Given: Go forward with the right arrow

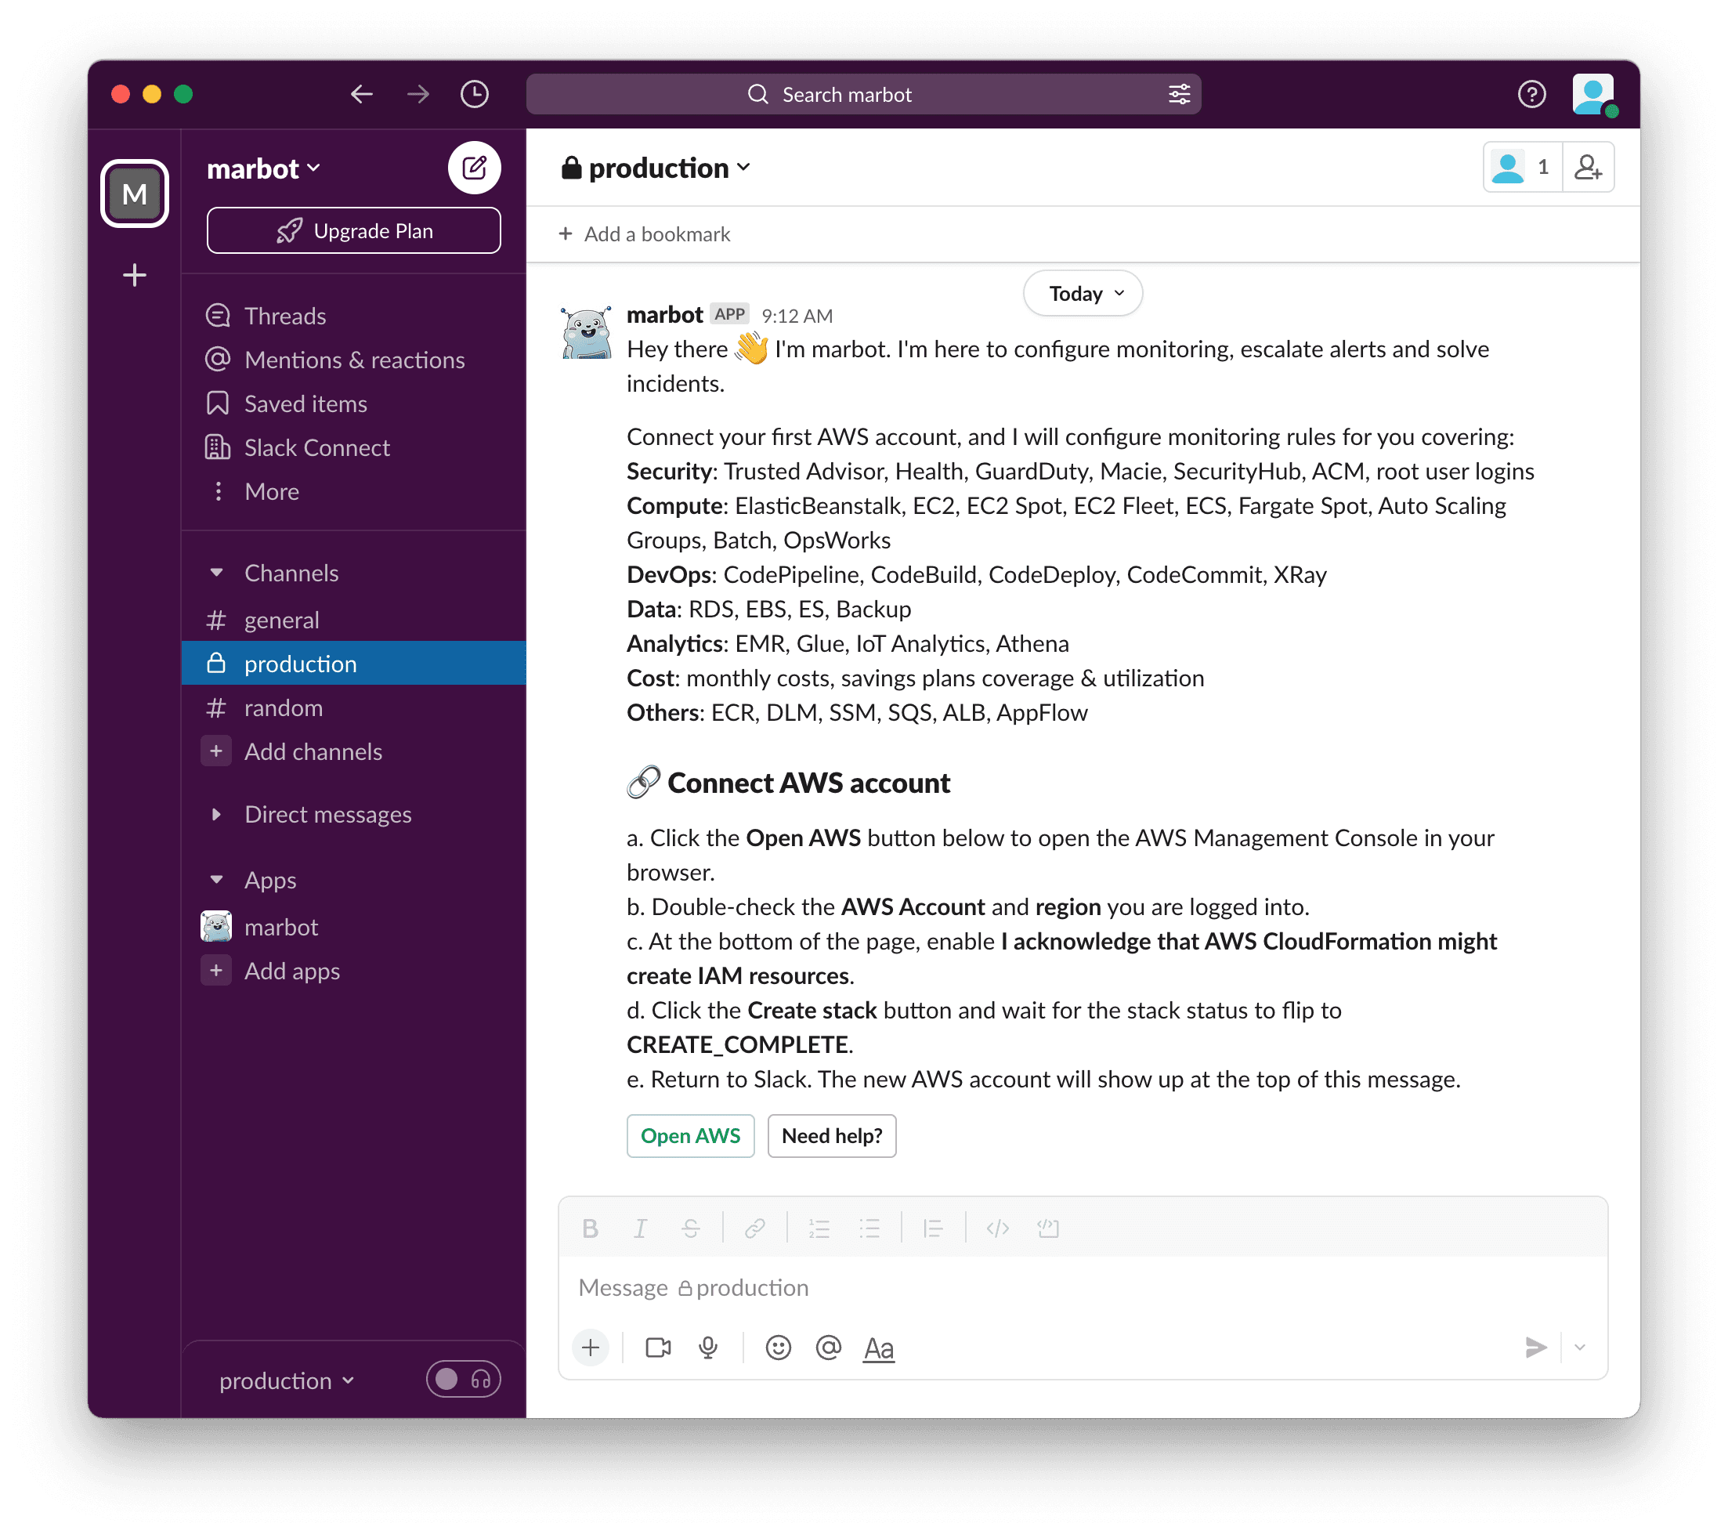Looking at the screenshot, I should pos(418,94).
